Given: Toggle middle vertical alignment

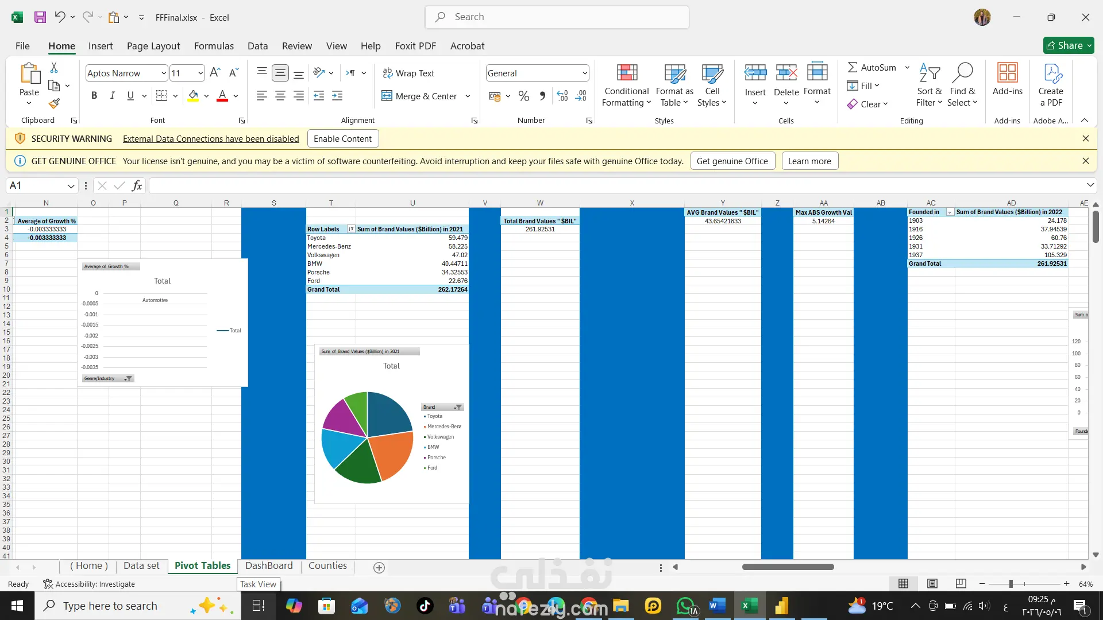Looking at the screenshot, I should [280, 73].
